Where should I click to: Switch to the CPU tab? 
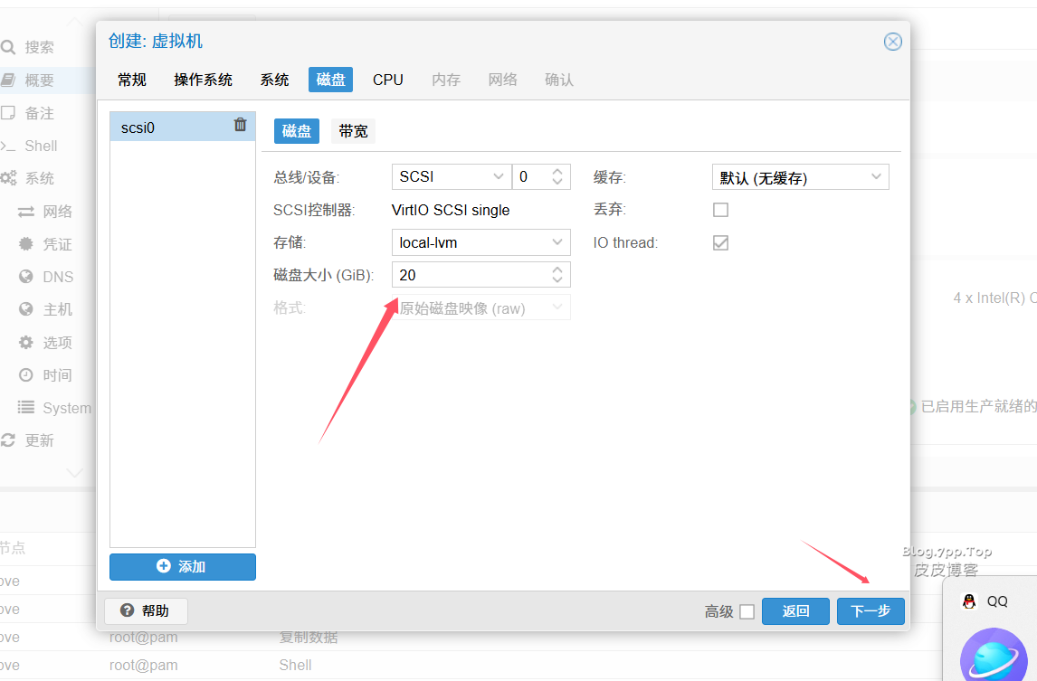[x=387, y=80]
